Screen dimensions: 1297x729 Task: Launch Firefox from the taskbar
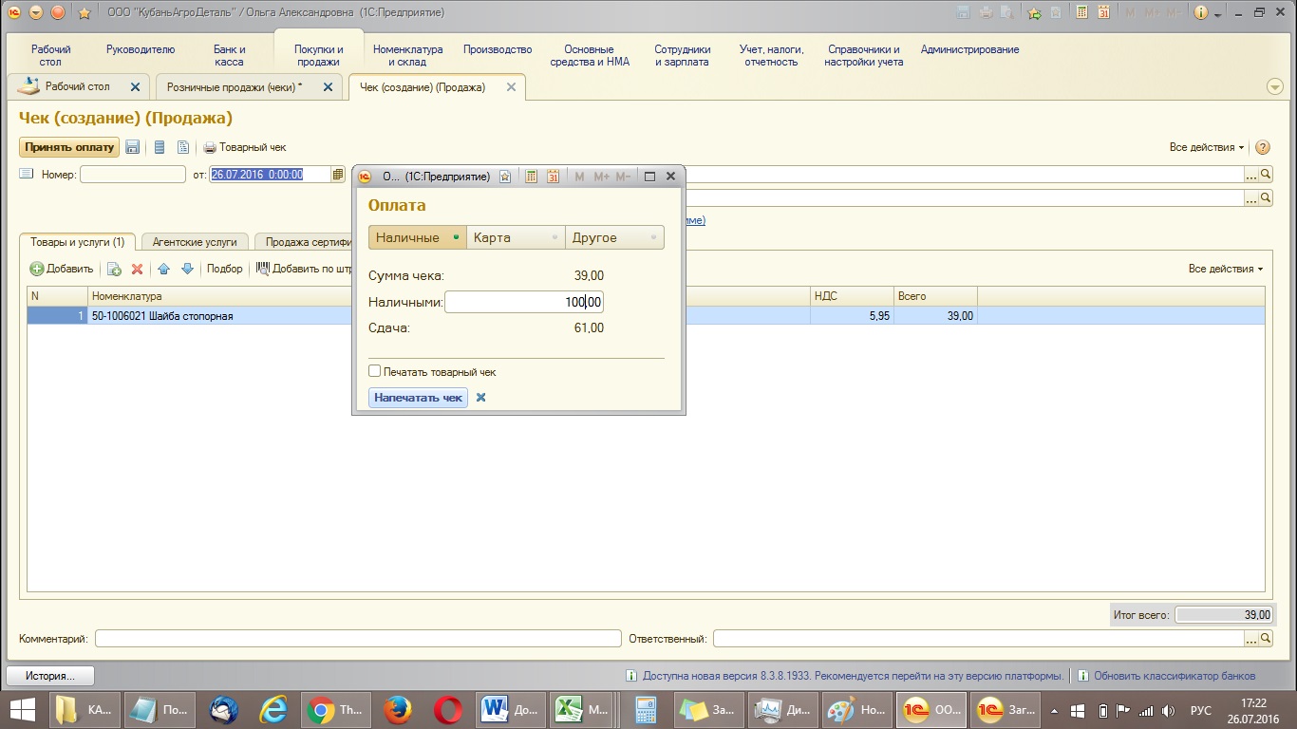point(398,710)
